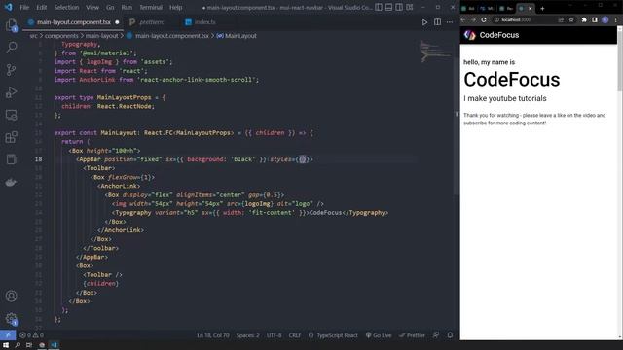The width and height of the screenshot is (623, 350).
Task: Open the Edit menu
Action: pyautogui.click(x=41, y=7)
